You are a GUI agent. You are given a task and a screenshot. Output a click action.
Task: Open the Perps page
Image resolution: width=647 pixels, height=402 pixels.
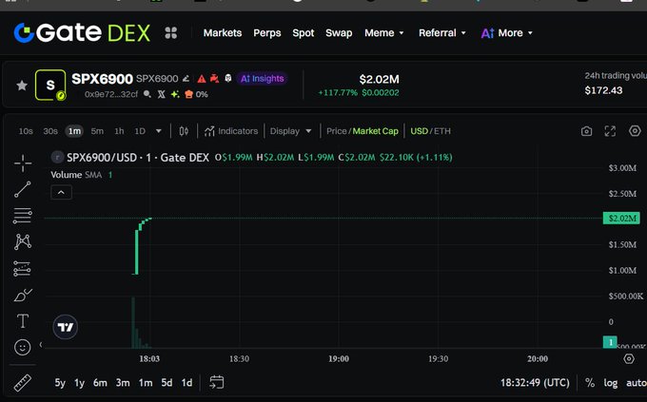pos(267,33)
